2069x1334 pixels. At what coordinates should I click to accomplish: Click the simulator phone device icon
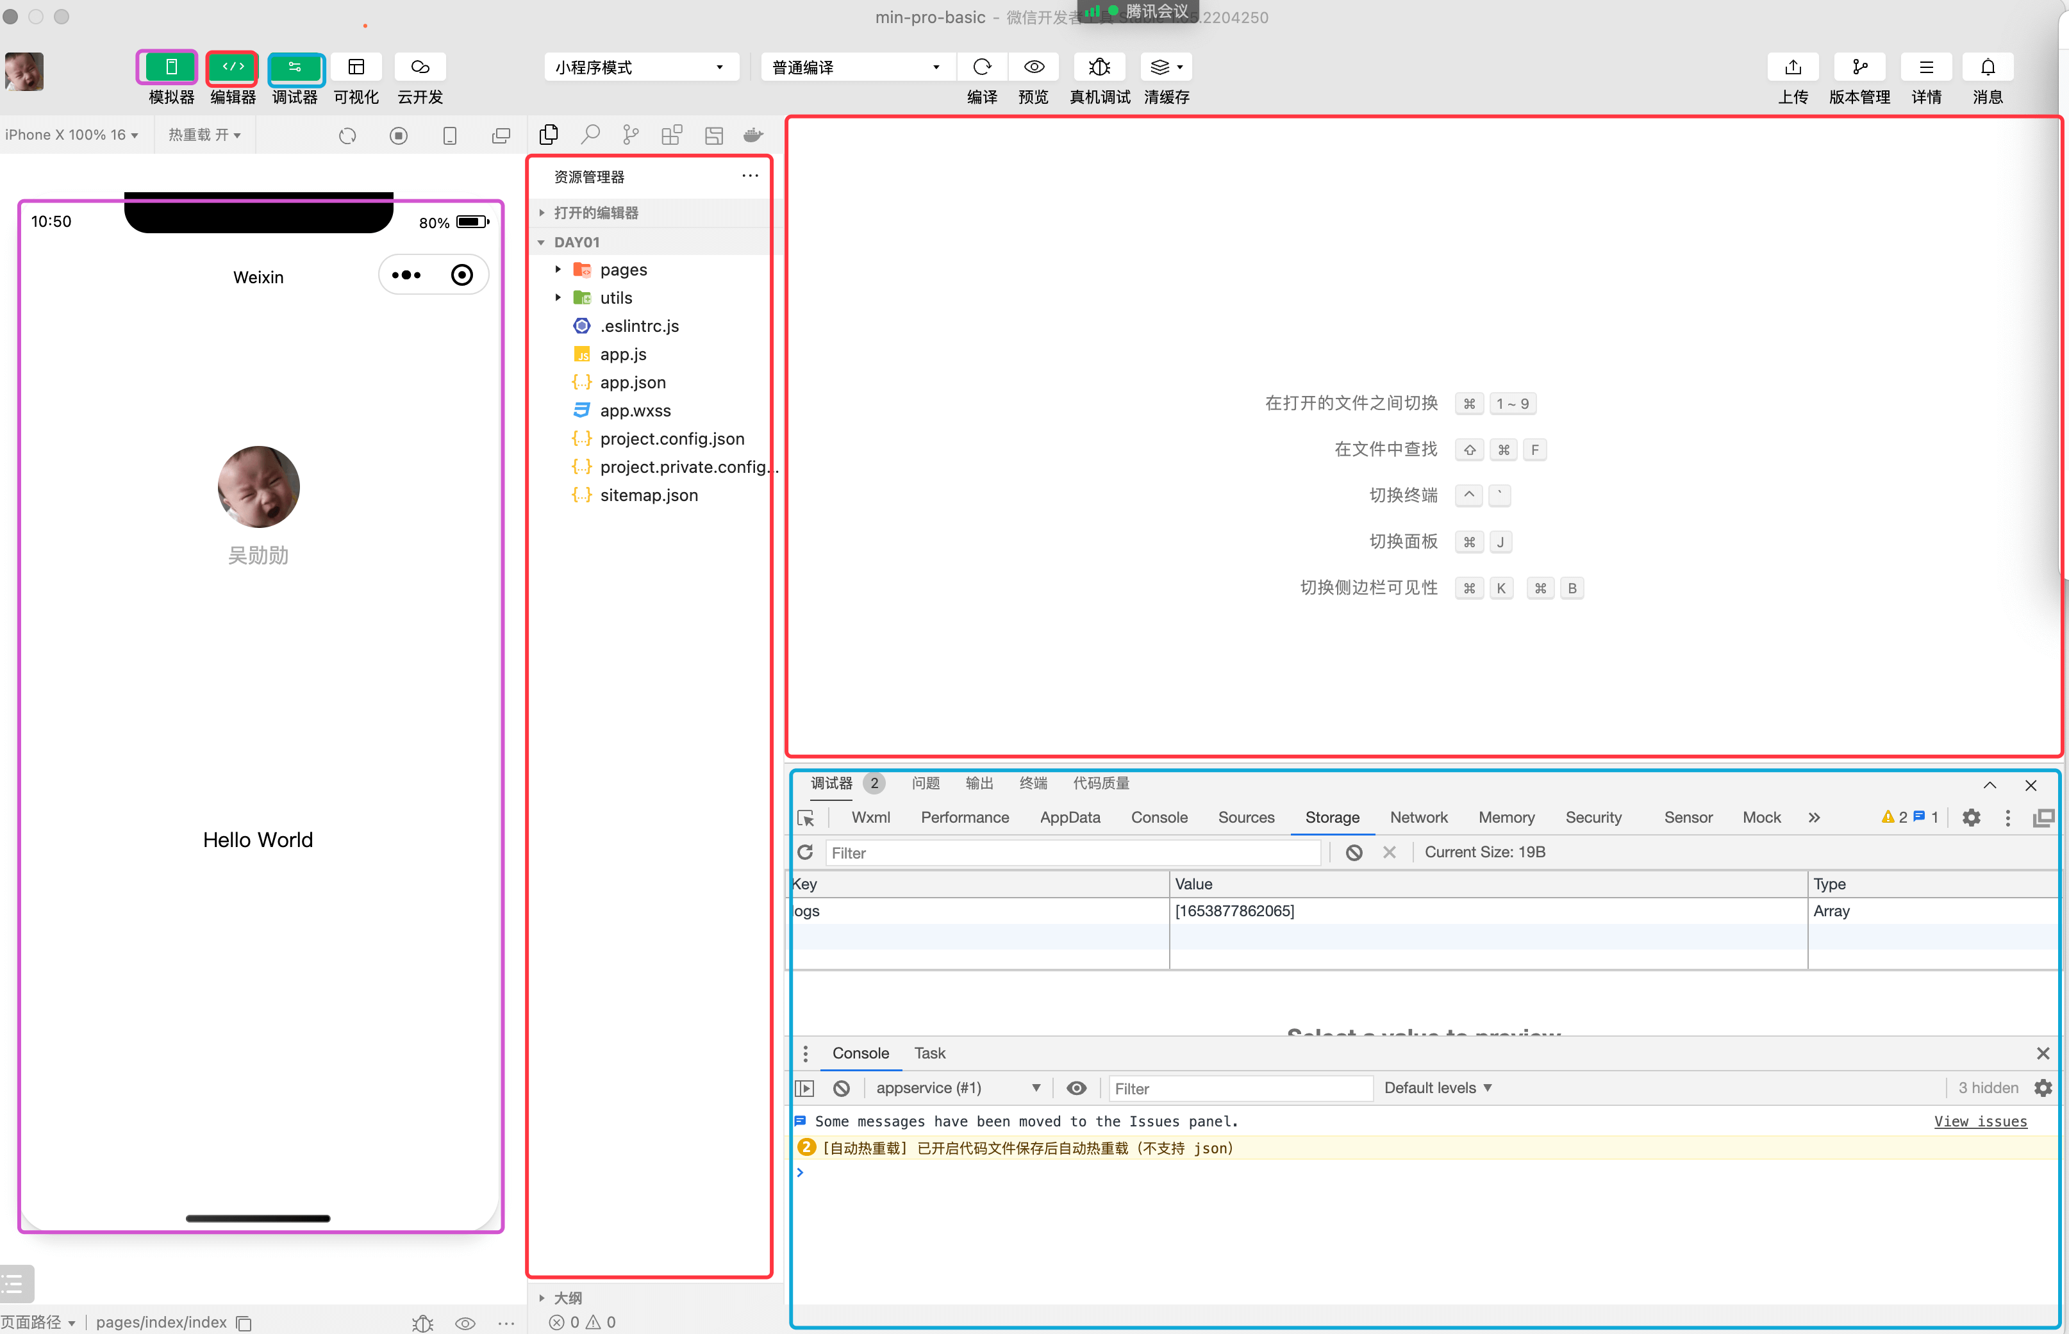[450, 136]
